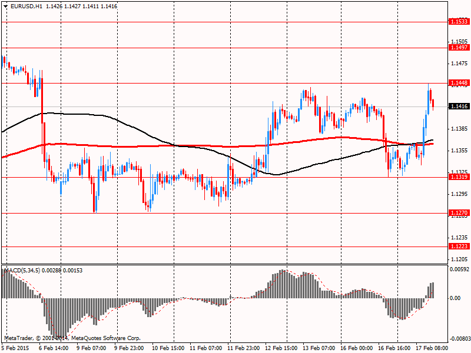Click the 0.00 level on MACD scale
Viewport: 471px width, 353px height.
[456, 298]
